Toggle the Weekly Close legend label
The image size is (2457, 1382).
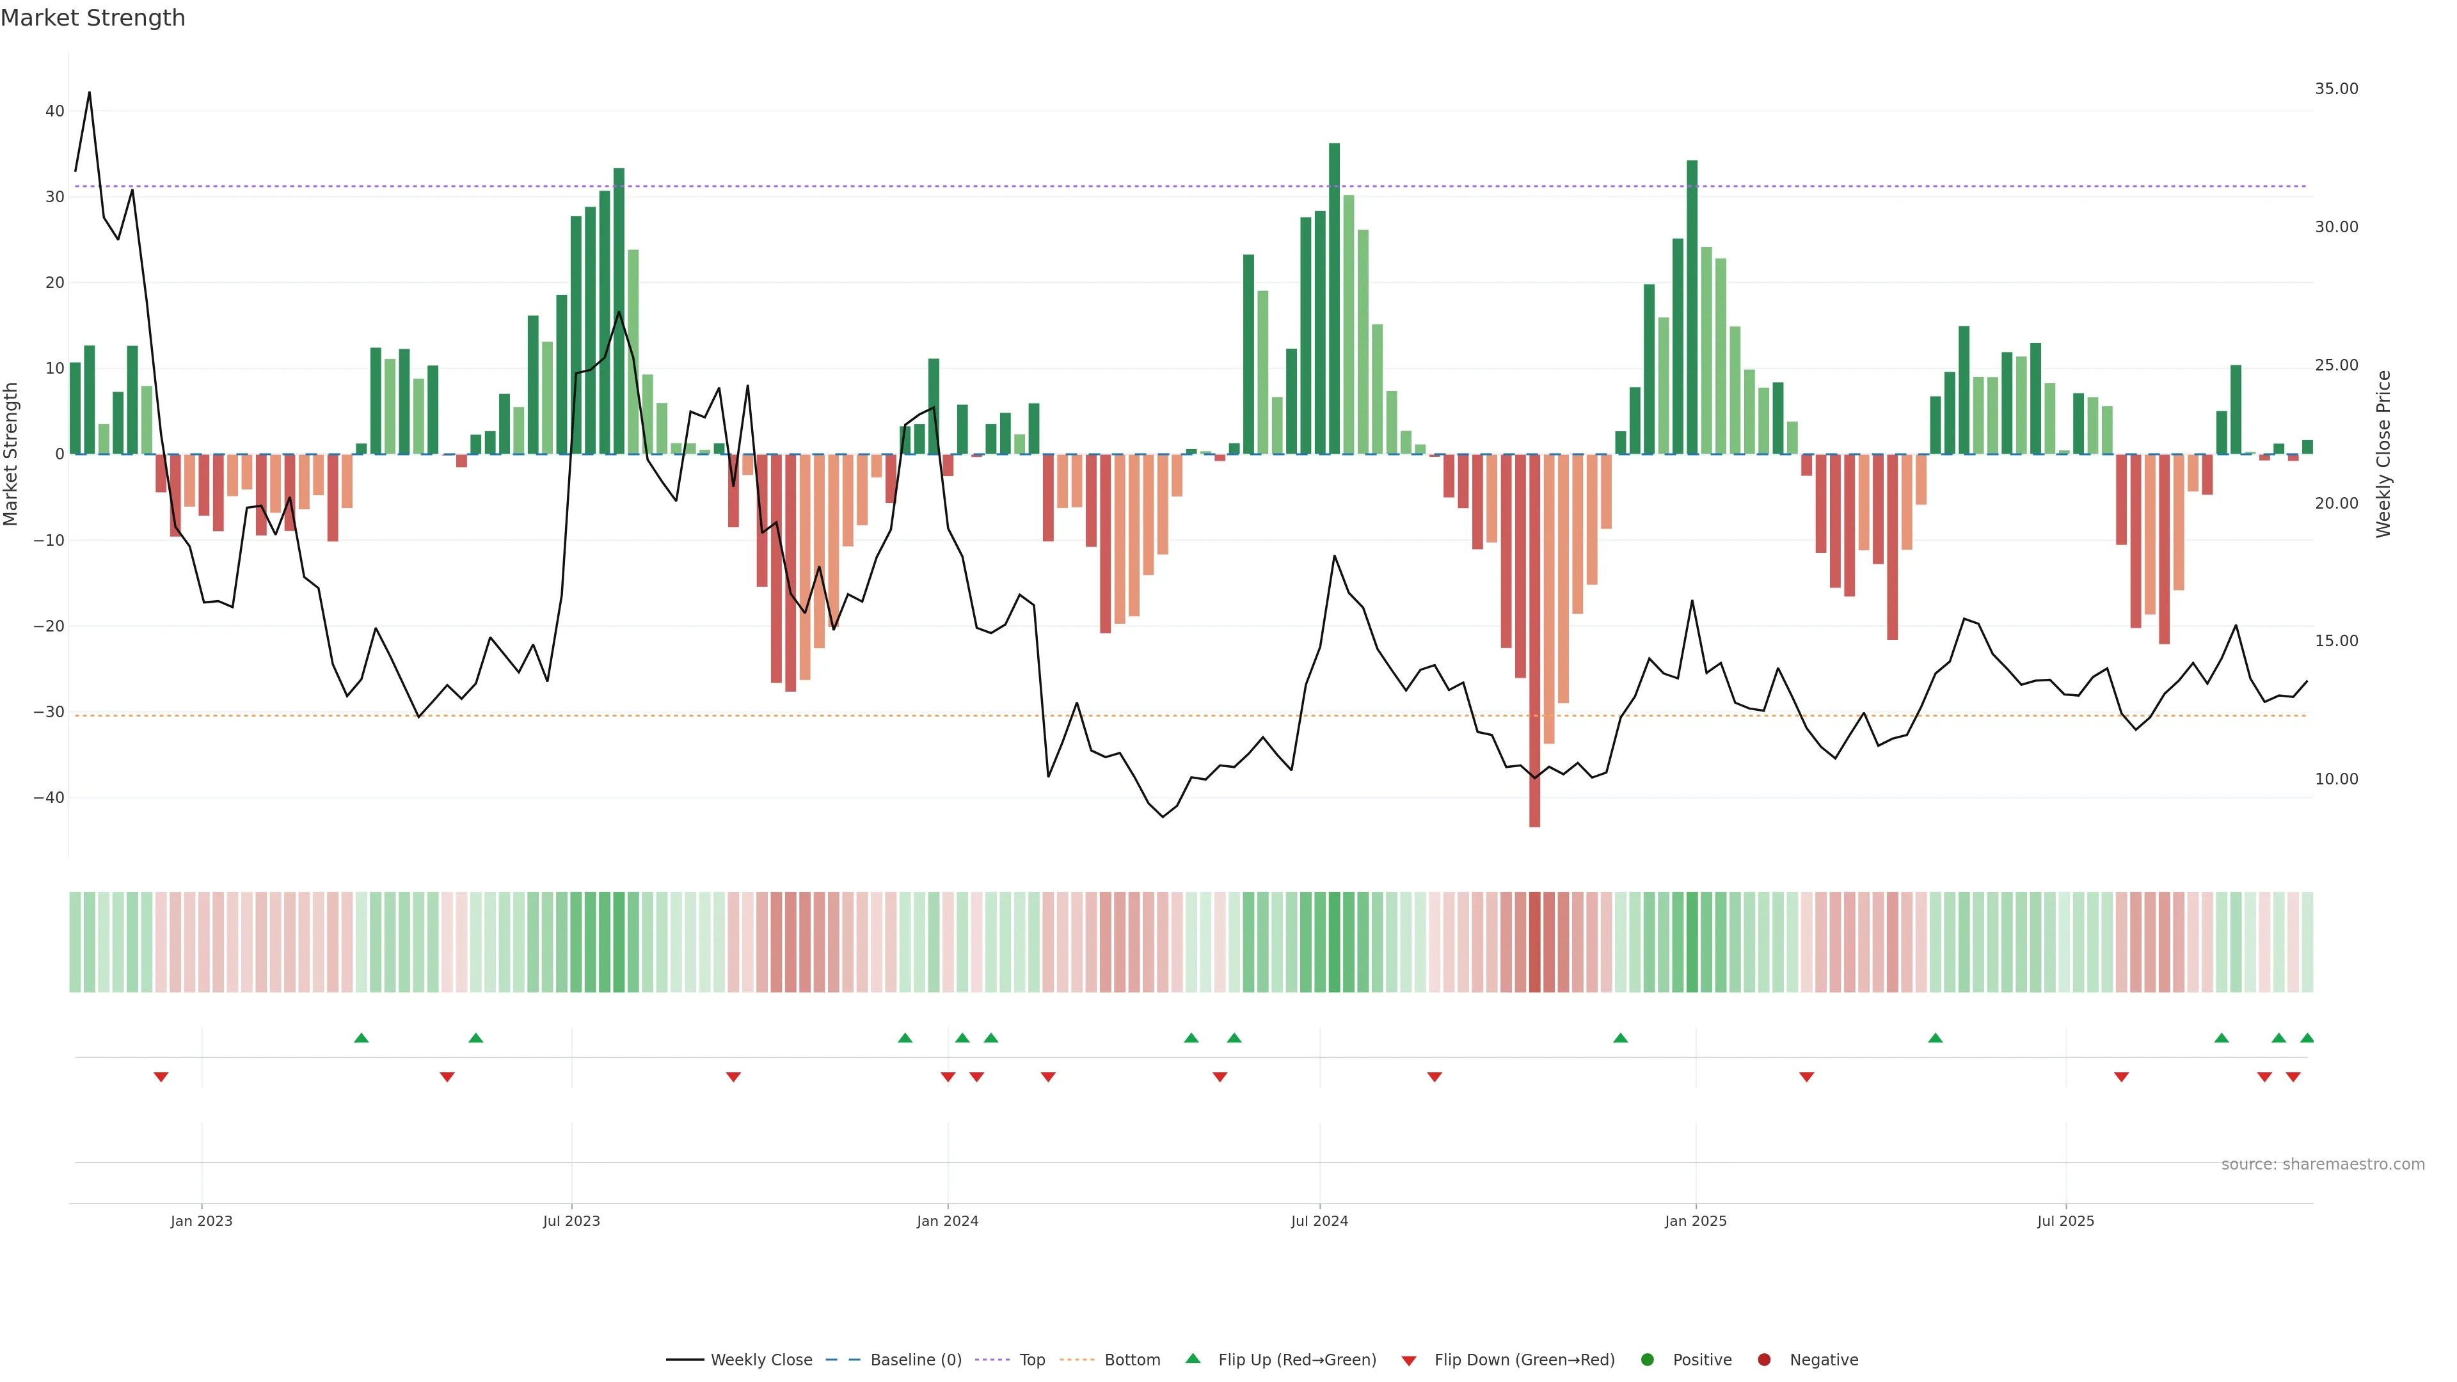[761, 1359]
